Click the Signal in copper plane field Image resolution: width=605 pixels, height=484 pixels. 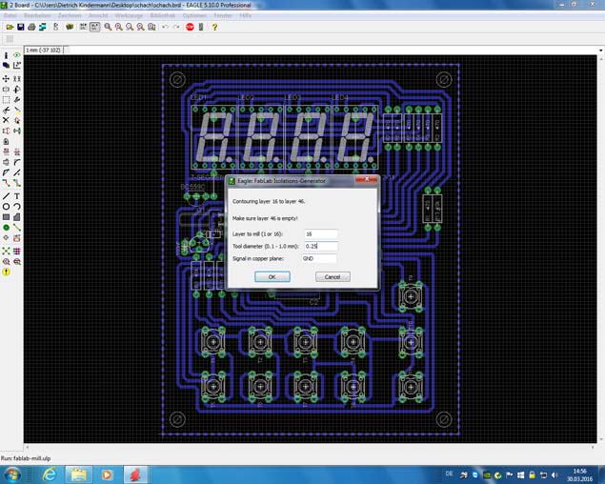click(319, 258)
